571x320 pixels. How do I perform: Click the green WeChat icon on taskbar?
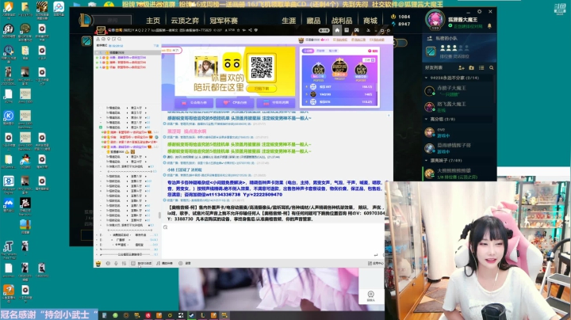tap(115, 315)
